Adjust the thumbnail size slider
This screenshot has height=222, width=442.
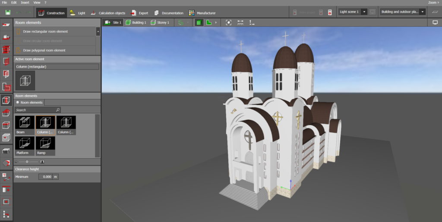27,162
